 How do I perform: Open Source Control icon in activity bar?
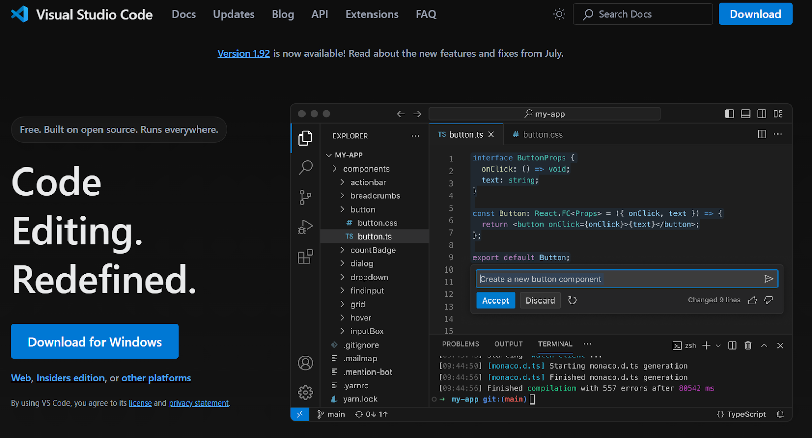[305, 197]
